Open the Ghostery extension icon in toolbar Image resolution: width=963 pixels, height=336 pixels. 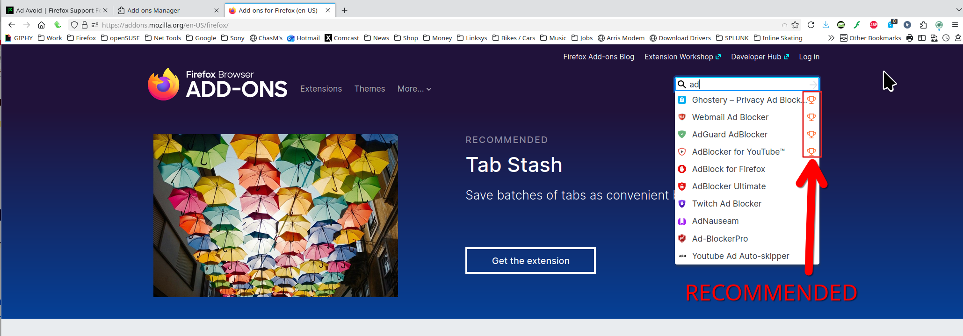[x=890, y=25]
